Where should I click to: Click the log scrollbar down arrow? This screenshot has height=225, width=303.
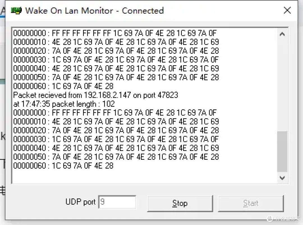coord(282,178)
